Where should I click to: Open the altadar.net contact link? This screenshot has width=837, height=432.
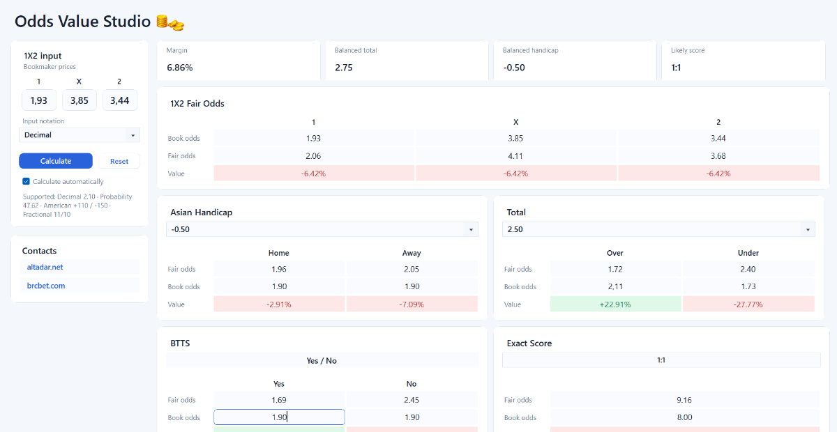(x=45, y=267)
